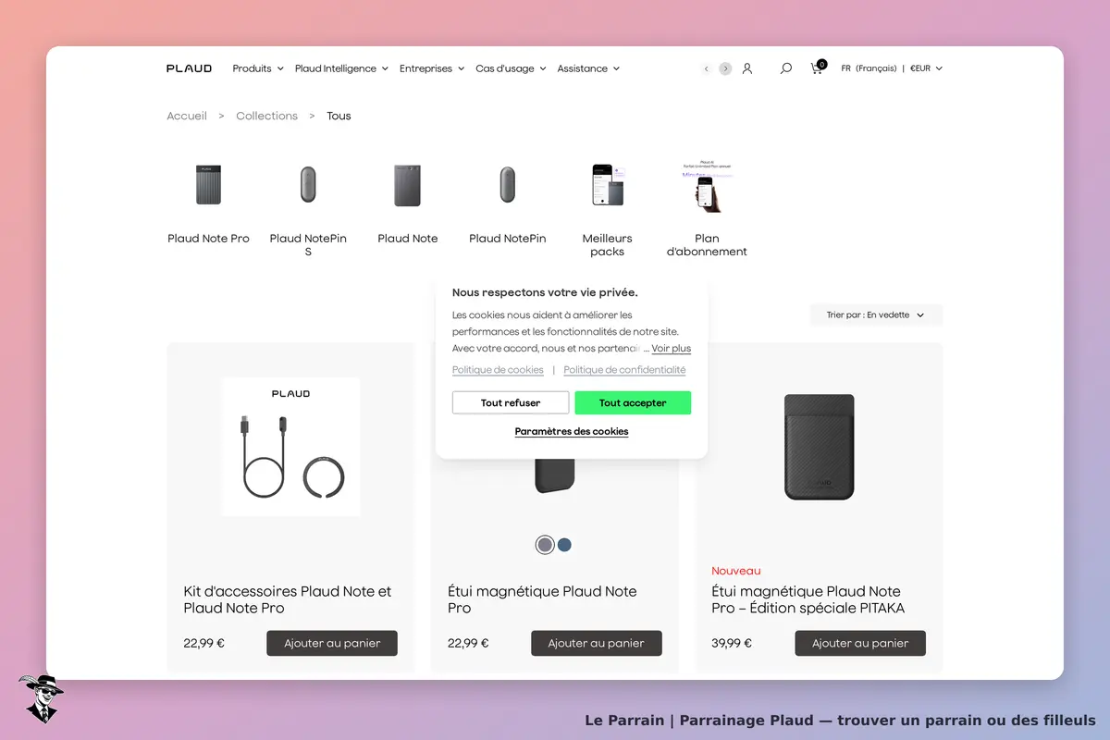Open the search magnifier icon
Viewport: 1110px width, 740px height.
click(x=786, y=68)
